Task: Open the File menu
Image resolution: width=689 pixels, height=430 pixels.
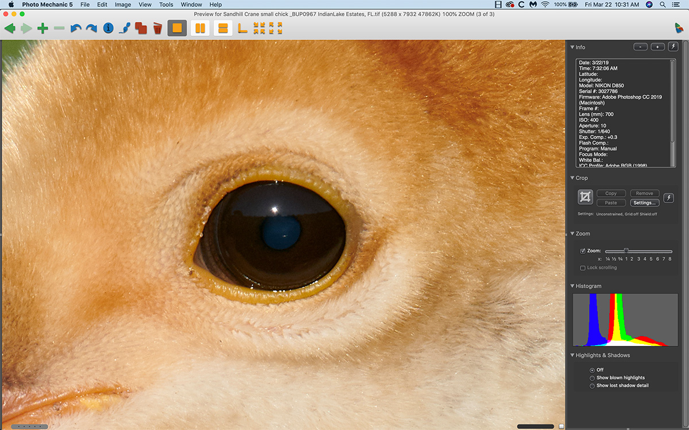Action: [x=85, y=5]
